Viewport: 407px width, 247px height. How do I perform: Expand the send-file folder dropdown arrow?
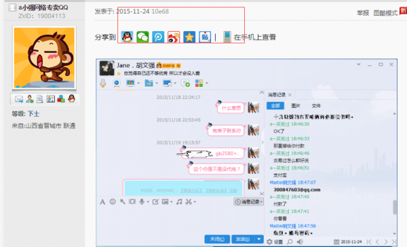(x=157, y=83)
